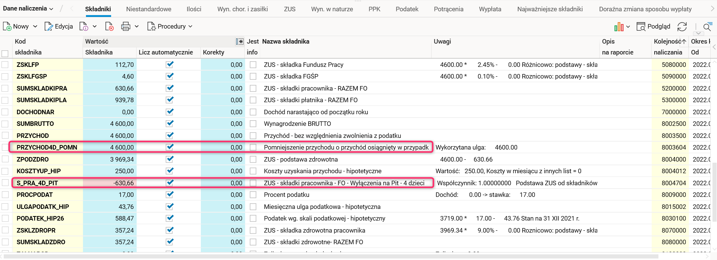
Task: Click the delete document red X icon
Action: point(109,26)
